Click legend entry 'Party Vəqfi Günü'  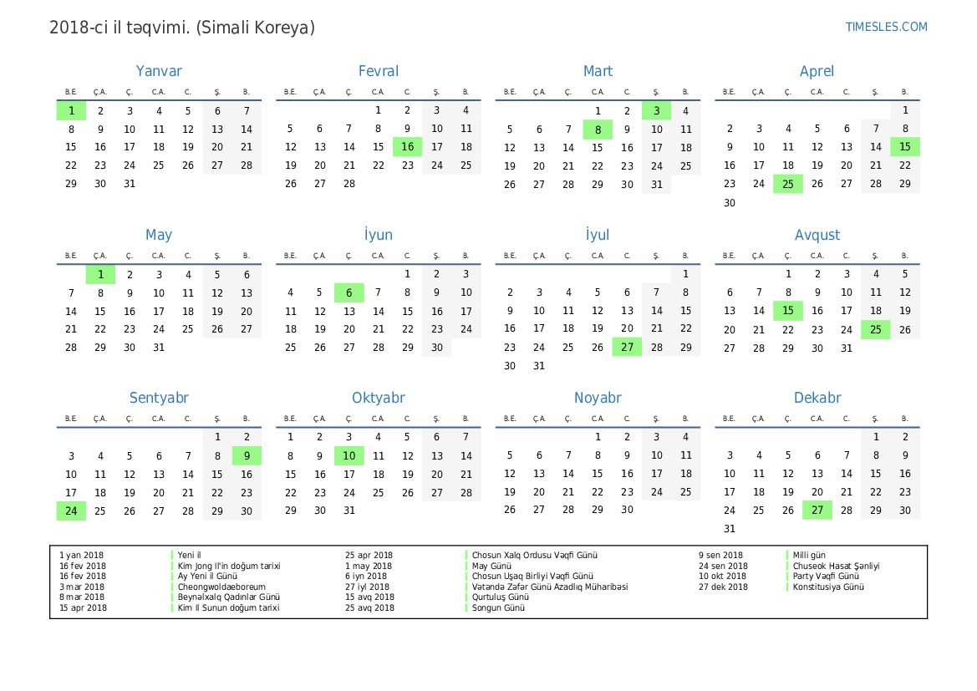pyautogui.click(x=826, y=577)
